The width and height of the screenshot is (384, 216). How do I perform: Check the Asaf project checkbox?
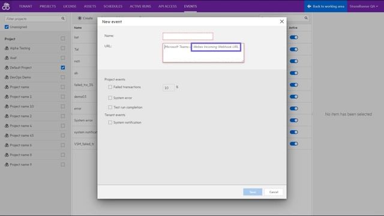pyautogui.click(x=63, y=58)
